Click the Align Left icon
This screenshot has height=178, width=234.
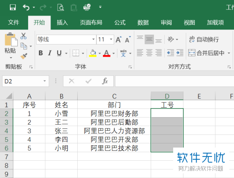tap(140, 53)
